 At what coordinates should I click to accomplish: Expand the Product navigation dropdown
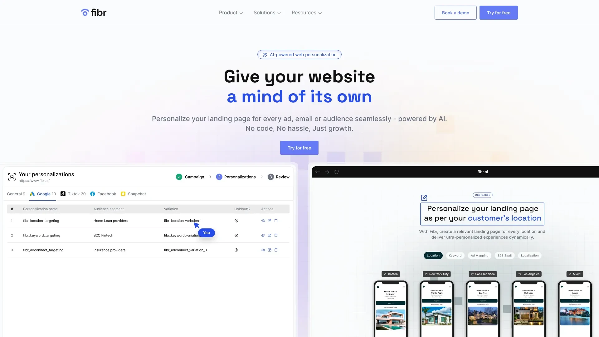pos(231,12)
